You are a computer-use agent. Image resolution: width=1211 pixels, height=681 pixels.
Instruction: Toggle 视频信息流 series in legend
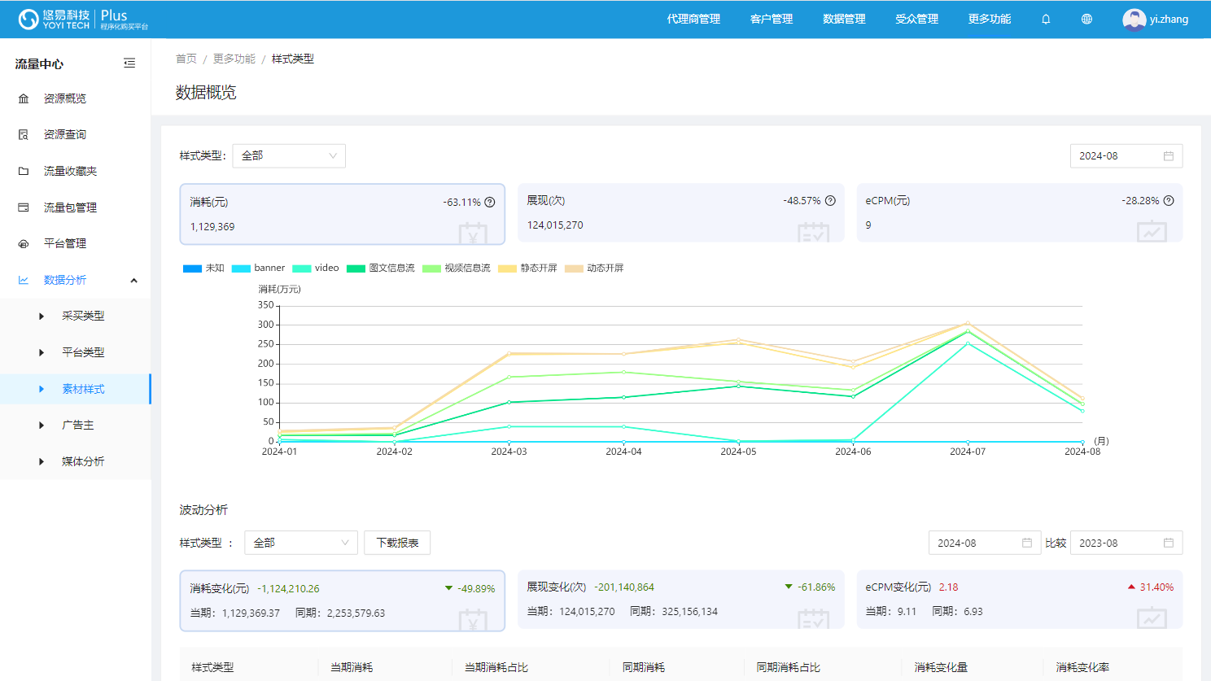coord(456,268)
